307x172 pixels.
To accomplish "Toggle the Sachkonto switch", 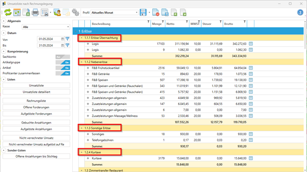I will [x=63, y=57].
